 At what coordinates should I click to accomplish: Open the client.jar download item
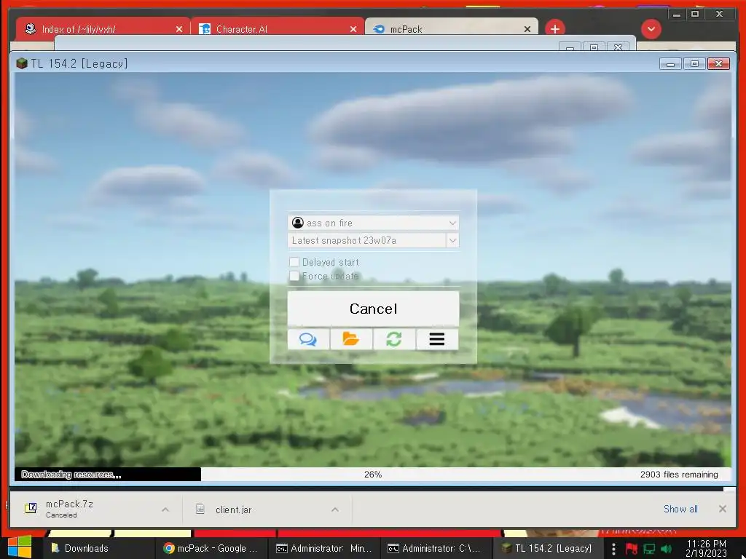click(267, 510)
